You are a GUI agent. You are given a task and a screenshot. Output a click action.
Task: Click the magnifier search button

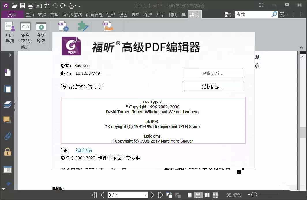[x=274, y=14]
